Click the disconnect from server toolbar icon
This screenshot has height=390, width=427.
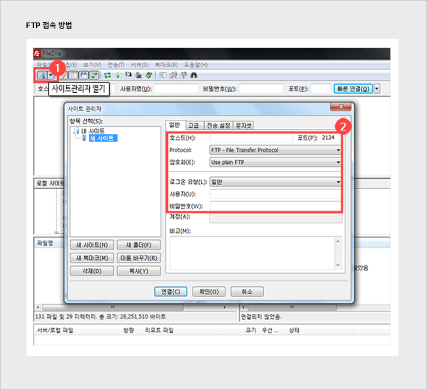[139, 75]
